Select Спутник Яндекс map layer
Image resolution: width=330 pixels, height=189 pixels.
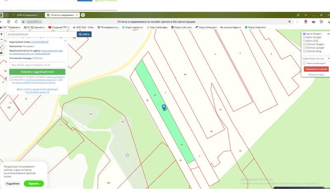pyautogui.click(x=304, y=44)
